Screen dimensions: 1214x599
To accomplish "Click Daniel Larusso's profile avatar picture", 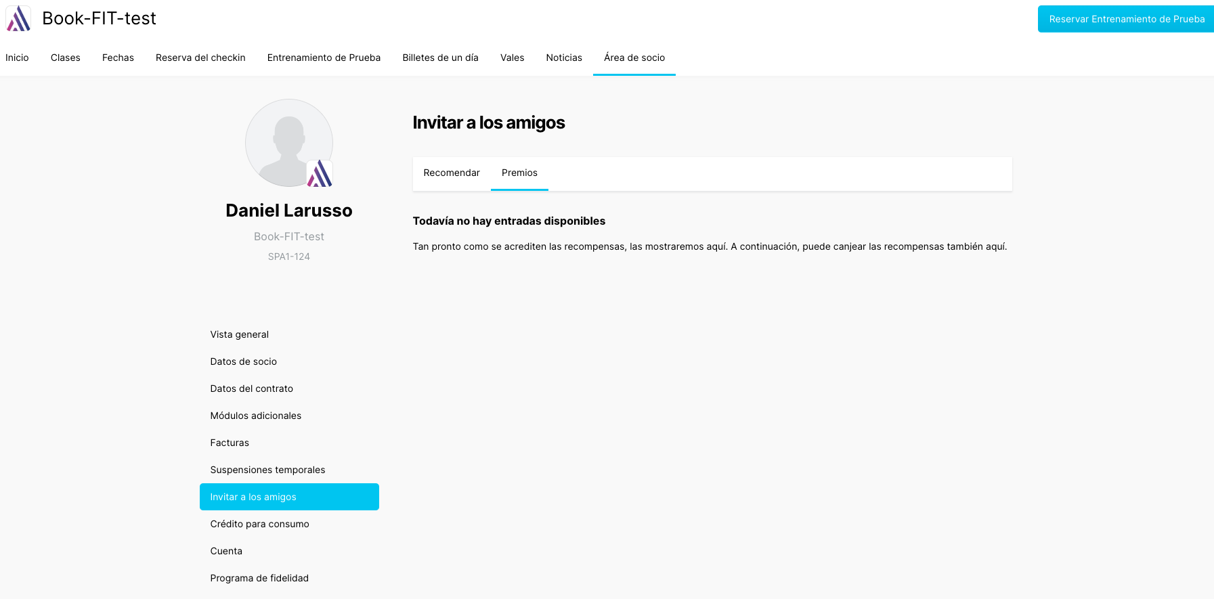I will [x=289, y=143].
